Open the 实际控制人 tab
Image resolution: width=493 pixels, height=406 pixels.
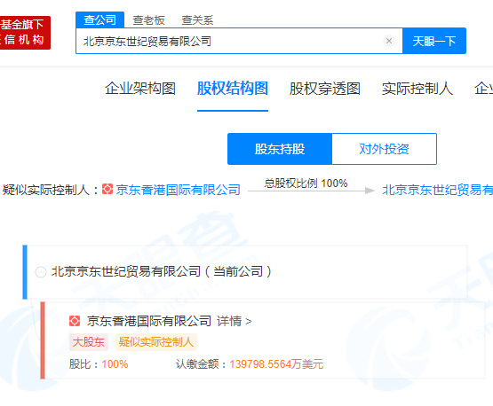click(x=417, y=88)
